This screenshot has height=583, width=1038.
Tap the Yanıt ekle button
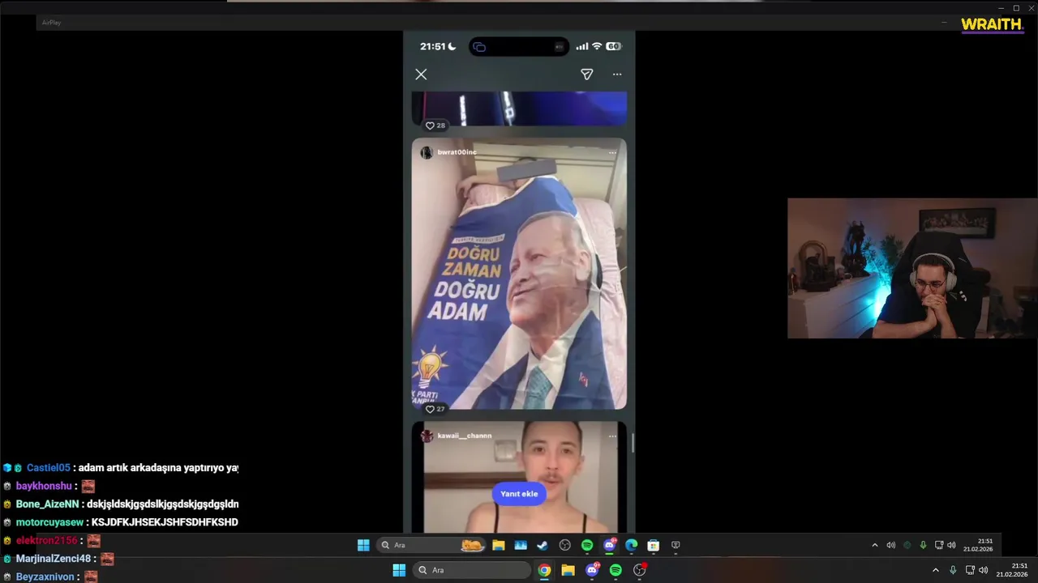(519, 494)
